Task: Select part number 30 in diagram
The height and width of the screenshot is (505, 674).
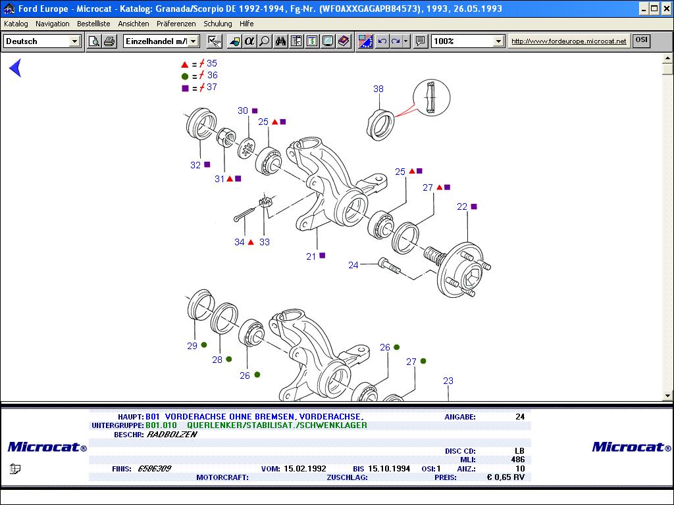Action: 243,110
